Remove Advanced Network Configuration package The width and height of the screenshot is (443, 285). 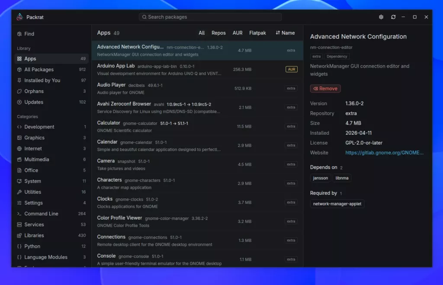coord(325,89)
